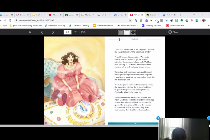Click the blue plus button on webcam overlay

coord(158,118)
